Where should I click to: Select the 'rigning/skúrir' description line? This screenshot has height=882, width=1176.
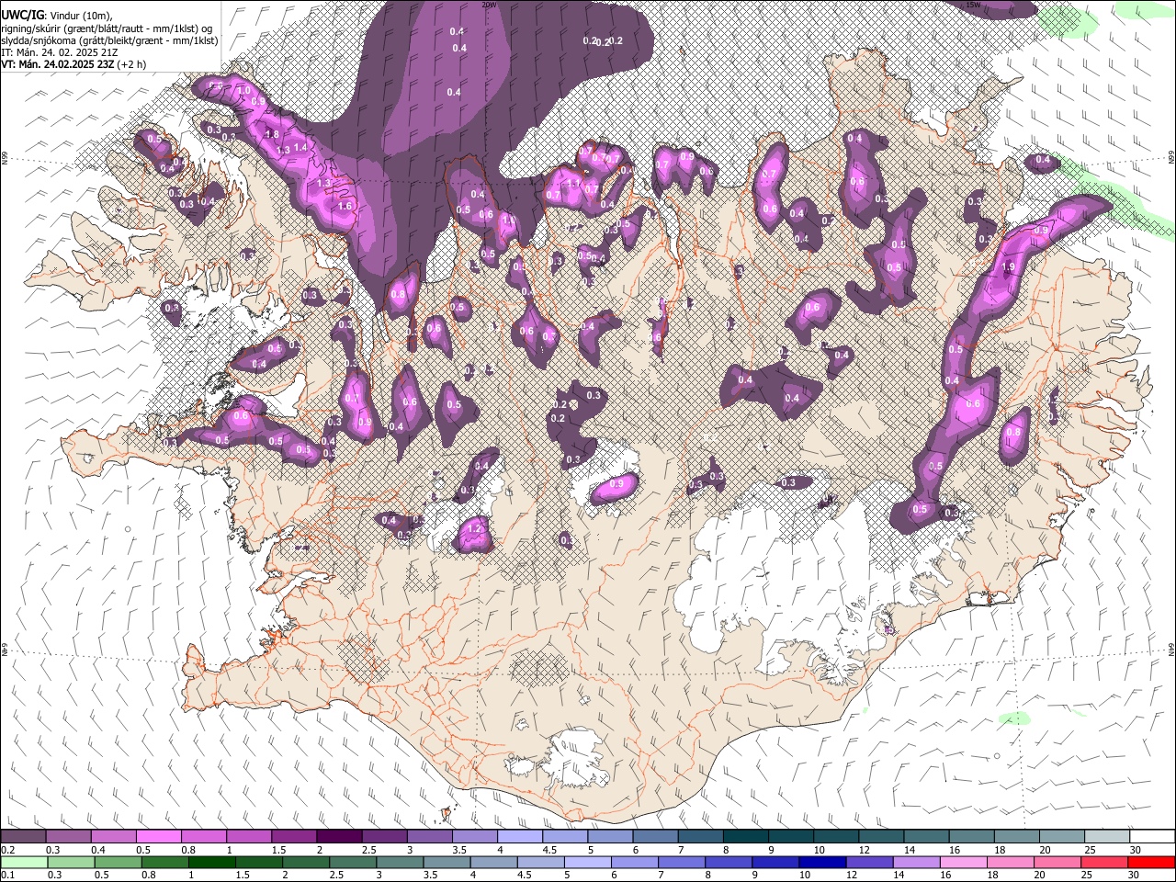(107, 28)
